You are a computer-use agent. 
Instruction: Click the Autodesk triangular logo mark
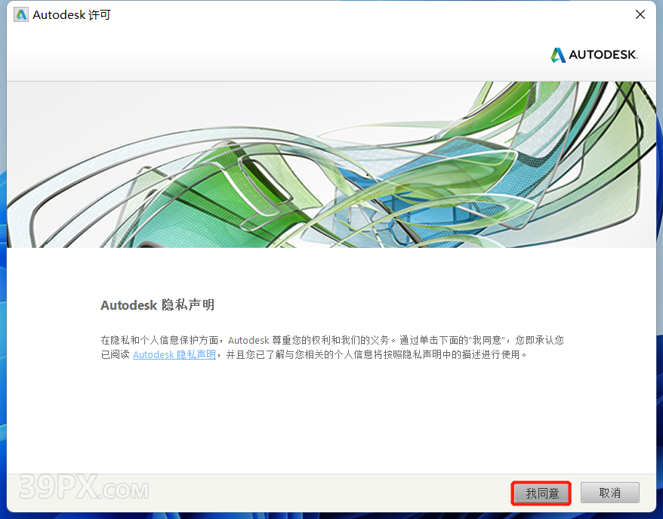558,55
